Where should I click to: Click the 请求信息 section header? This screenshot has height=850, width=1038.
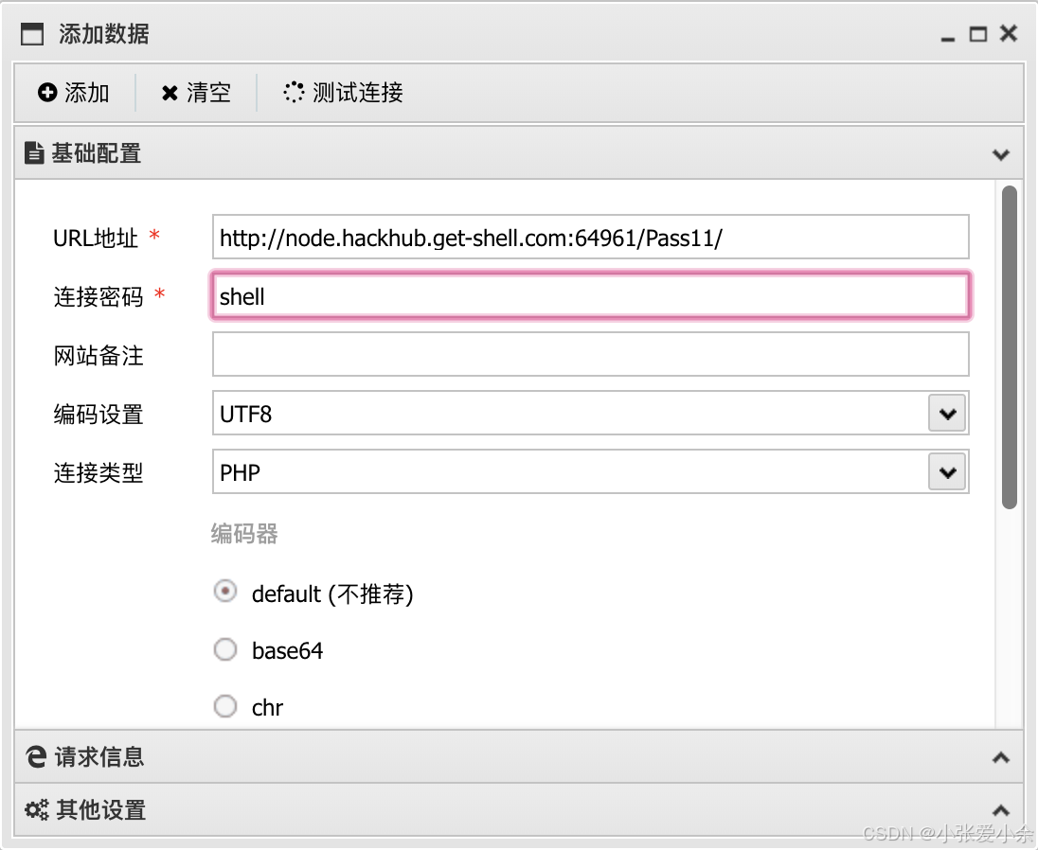click(x=518, y=756)
